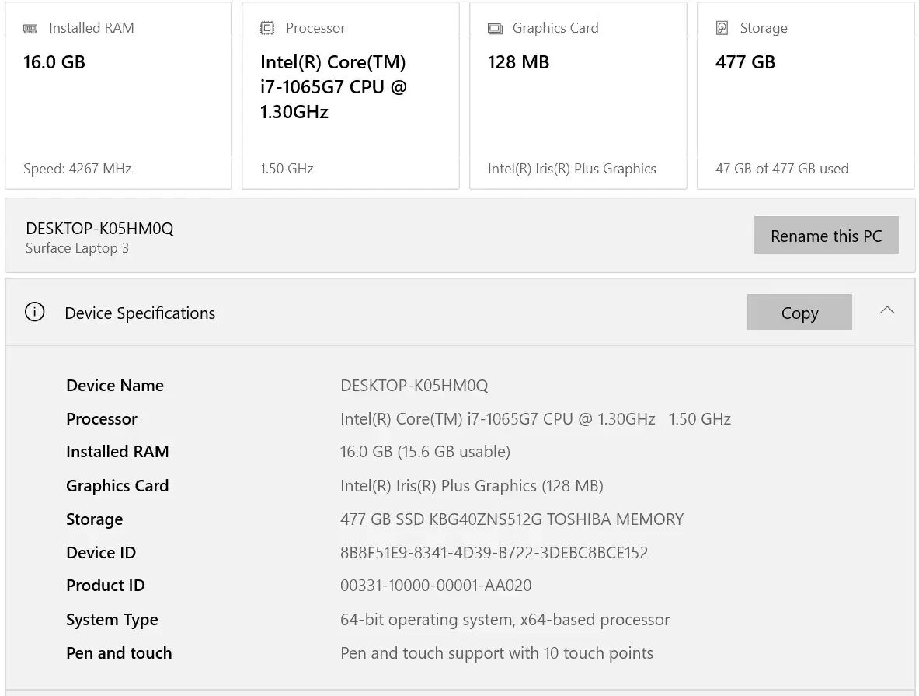Open the Processor i7-1065G7 card
The height and width of the screenshot is (696, 919).
(x=350, y=96)
